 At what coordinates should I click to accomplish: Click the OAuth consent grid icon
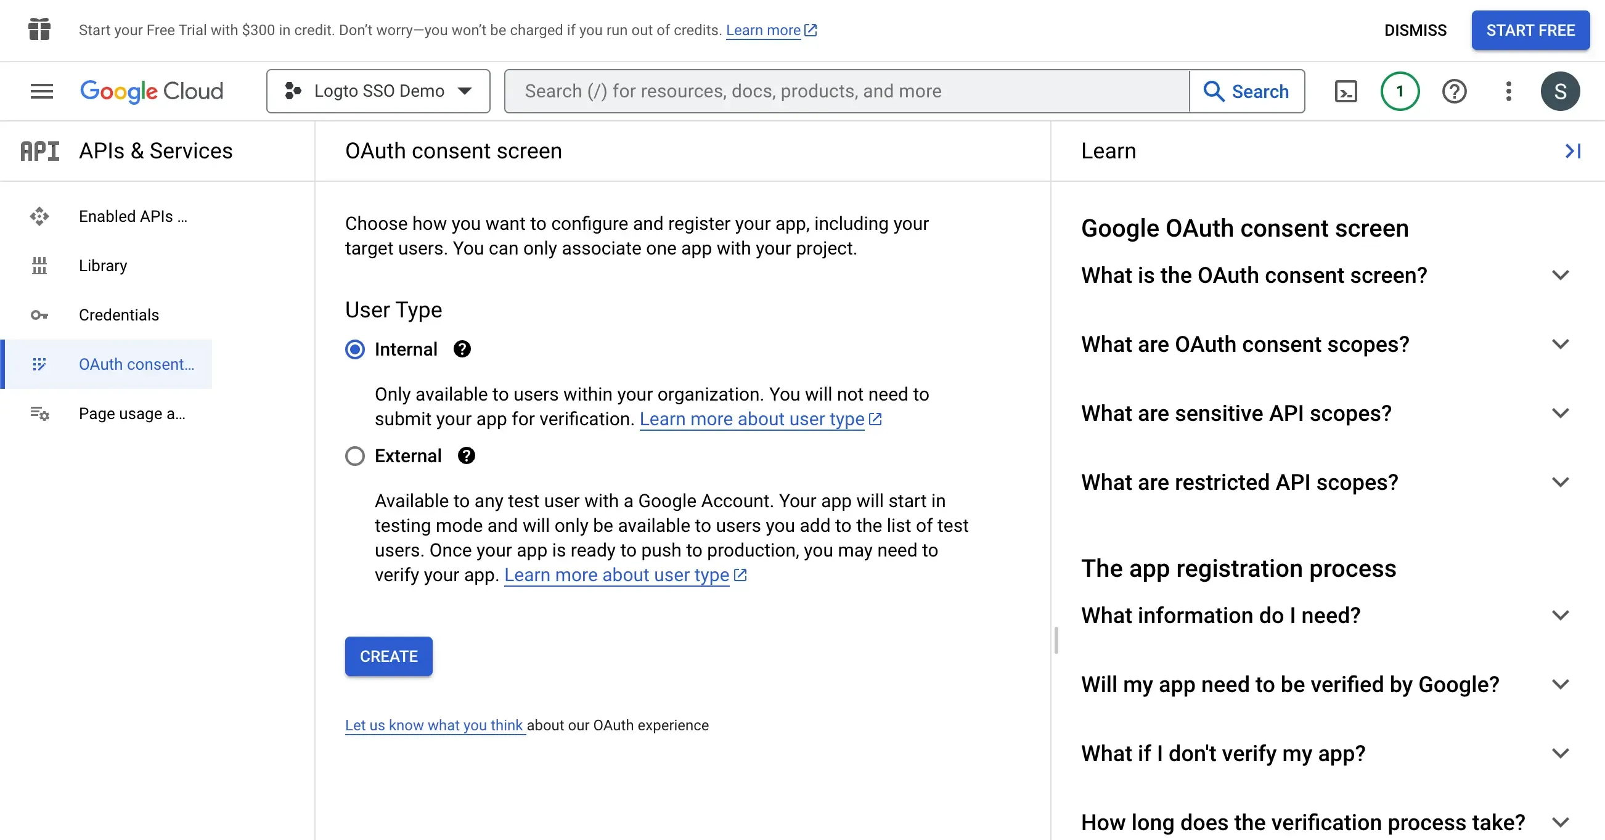click(x=39, y=364)
